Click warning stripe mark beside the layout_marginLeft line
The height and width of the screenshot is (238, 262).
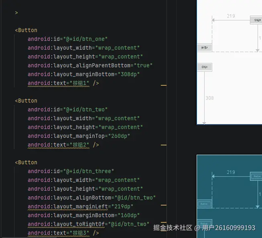(x=164, y=205)
